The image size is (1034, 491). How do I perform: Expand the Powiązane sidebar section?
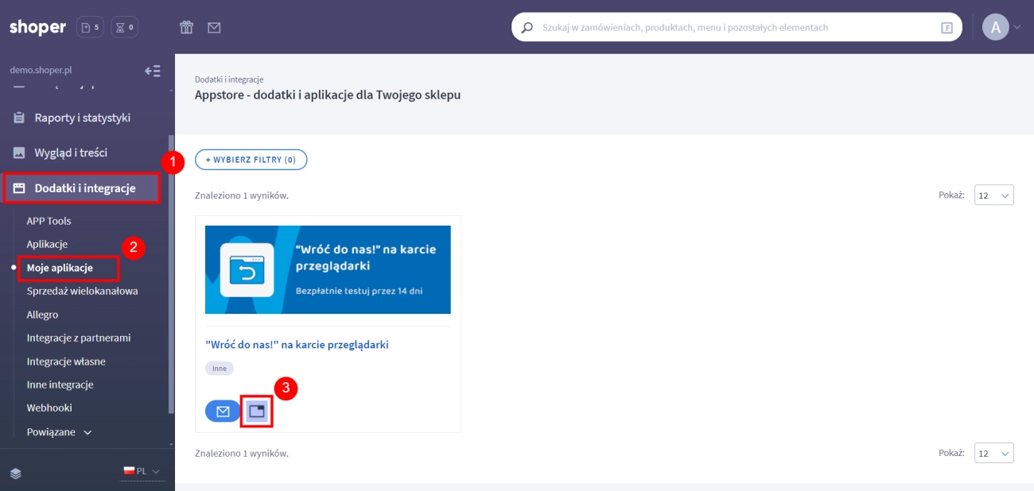[x=60, y=432]
